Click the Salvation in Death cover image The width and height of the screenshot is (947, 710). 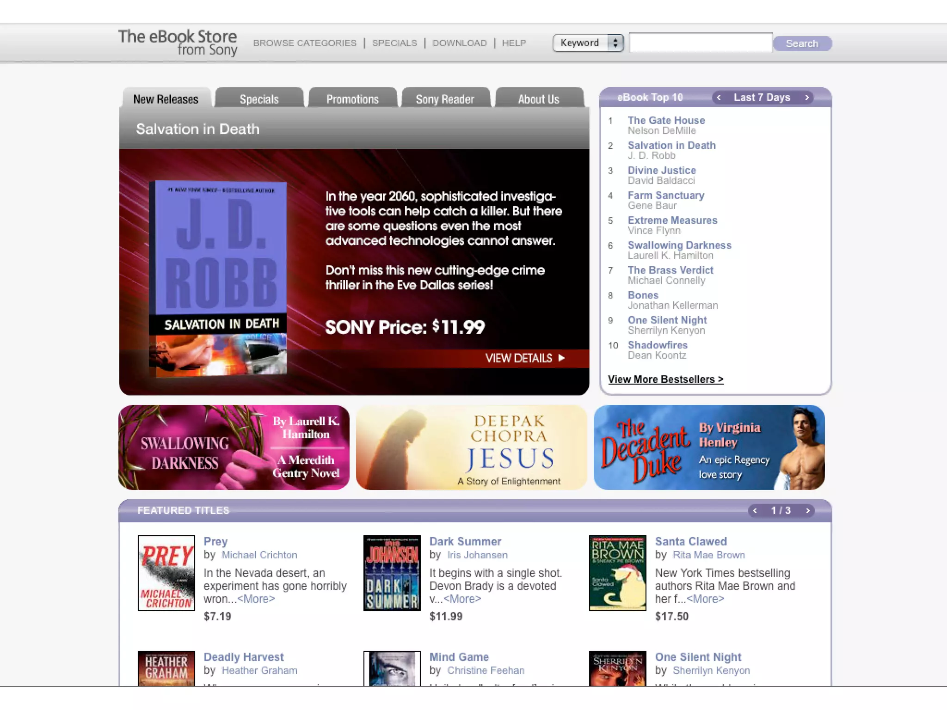(x=218, y=279)
